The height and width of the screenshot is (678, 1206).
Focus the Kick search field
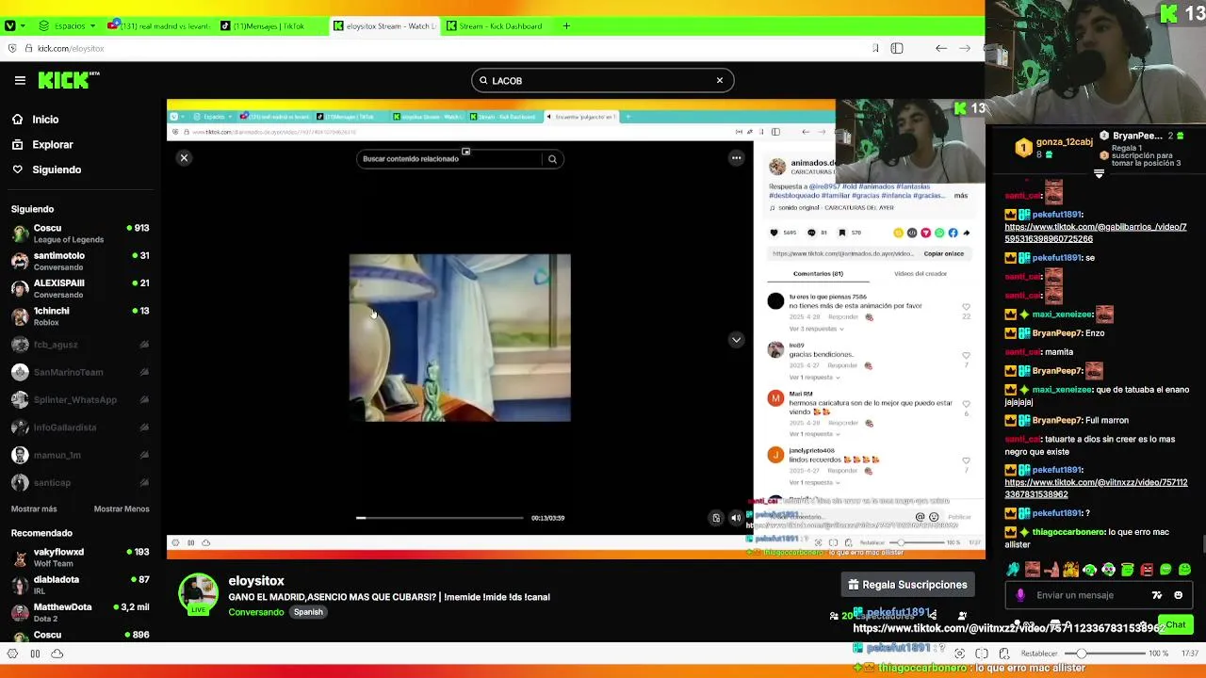(x=602, y=81)
